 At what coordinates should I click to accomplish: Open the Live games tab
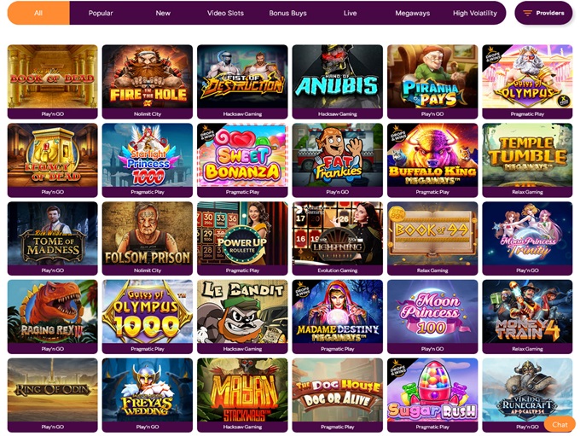[x=350, y=13]
